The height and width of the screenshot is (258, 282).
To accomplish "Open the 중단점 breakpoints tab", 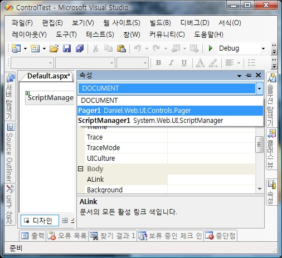I will tap(220, 236).
